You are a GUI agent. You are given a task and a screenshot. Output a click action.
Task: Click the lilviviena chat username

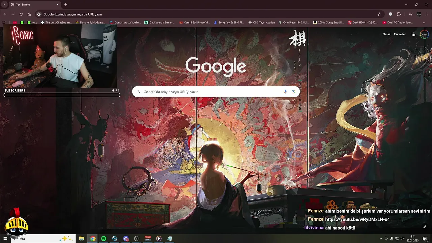coord(314,228)
